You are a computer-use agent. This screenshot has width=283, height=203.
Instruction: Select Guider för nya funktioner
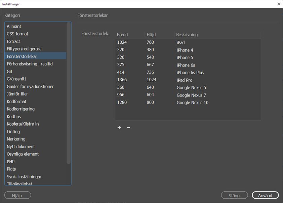point(35,86)
